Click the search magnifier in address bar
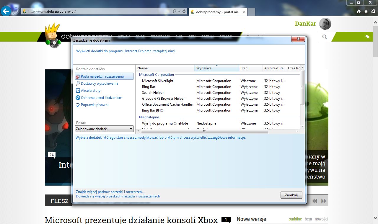This screenshot has height=224, width=378. [x=175, y=12]
